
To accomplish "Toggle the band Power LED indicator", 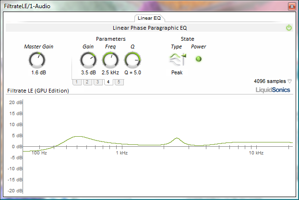I will coord(198,59).
